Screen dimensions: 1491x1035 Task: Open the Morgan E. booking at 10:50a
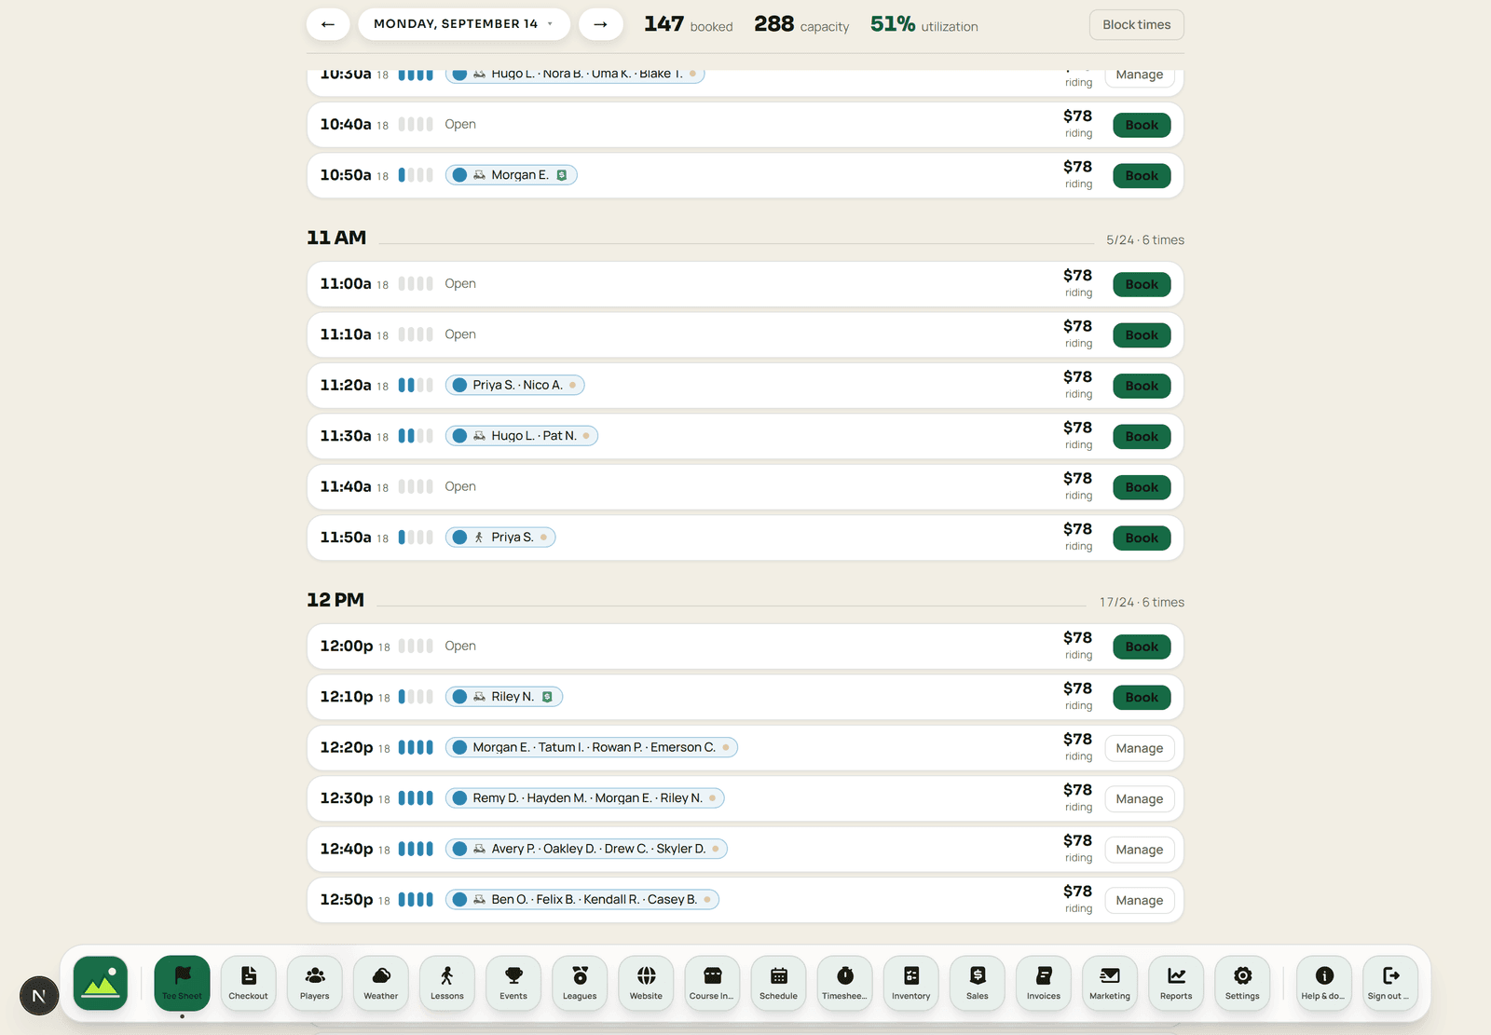pos(511,175)
